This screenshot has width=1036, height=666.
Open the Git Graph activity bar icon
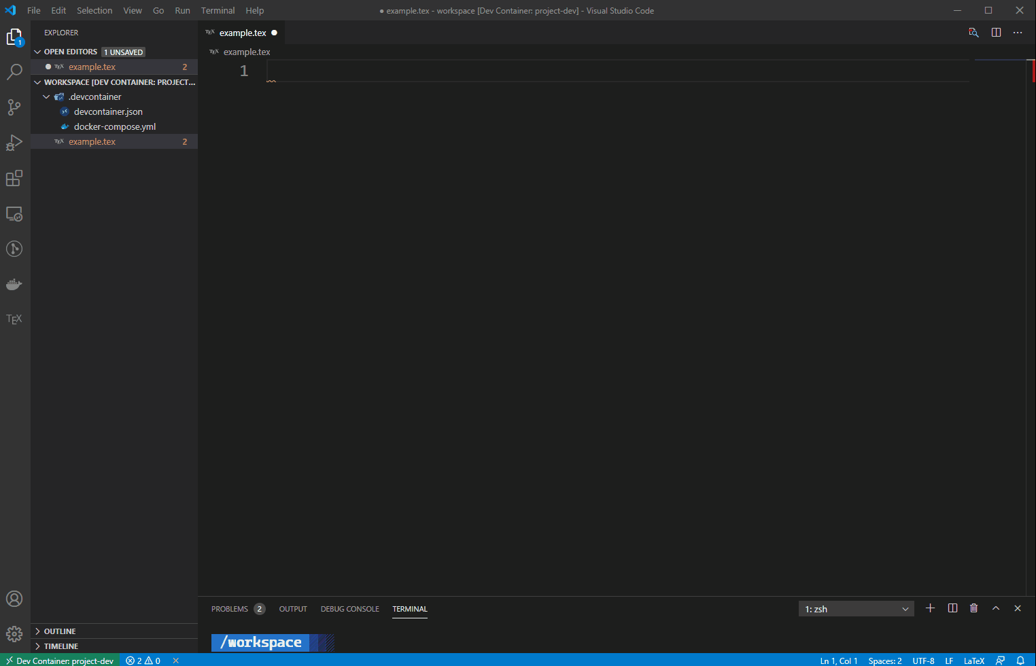(14, 249)
